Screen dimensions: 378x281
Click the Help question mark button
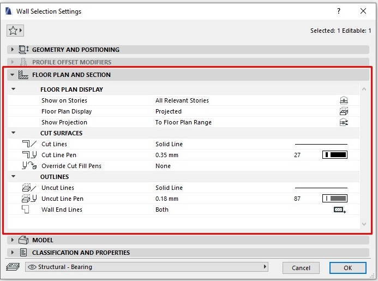point(338,11)
